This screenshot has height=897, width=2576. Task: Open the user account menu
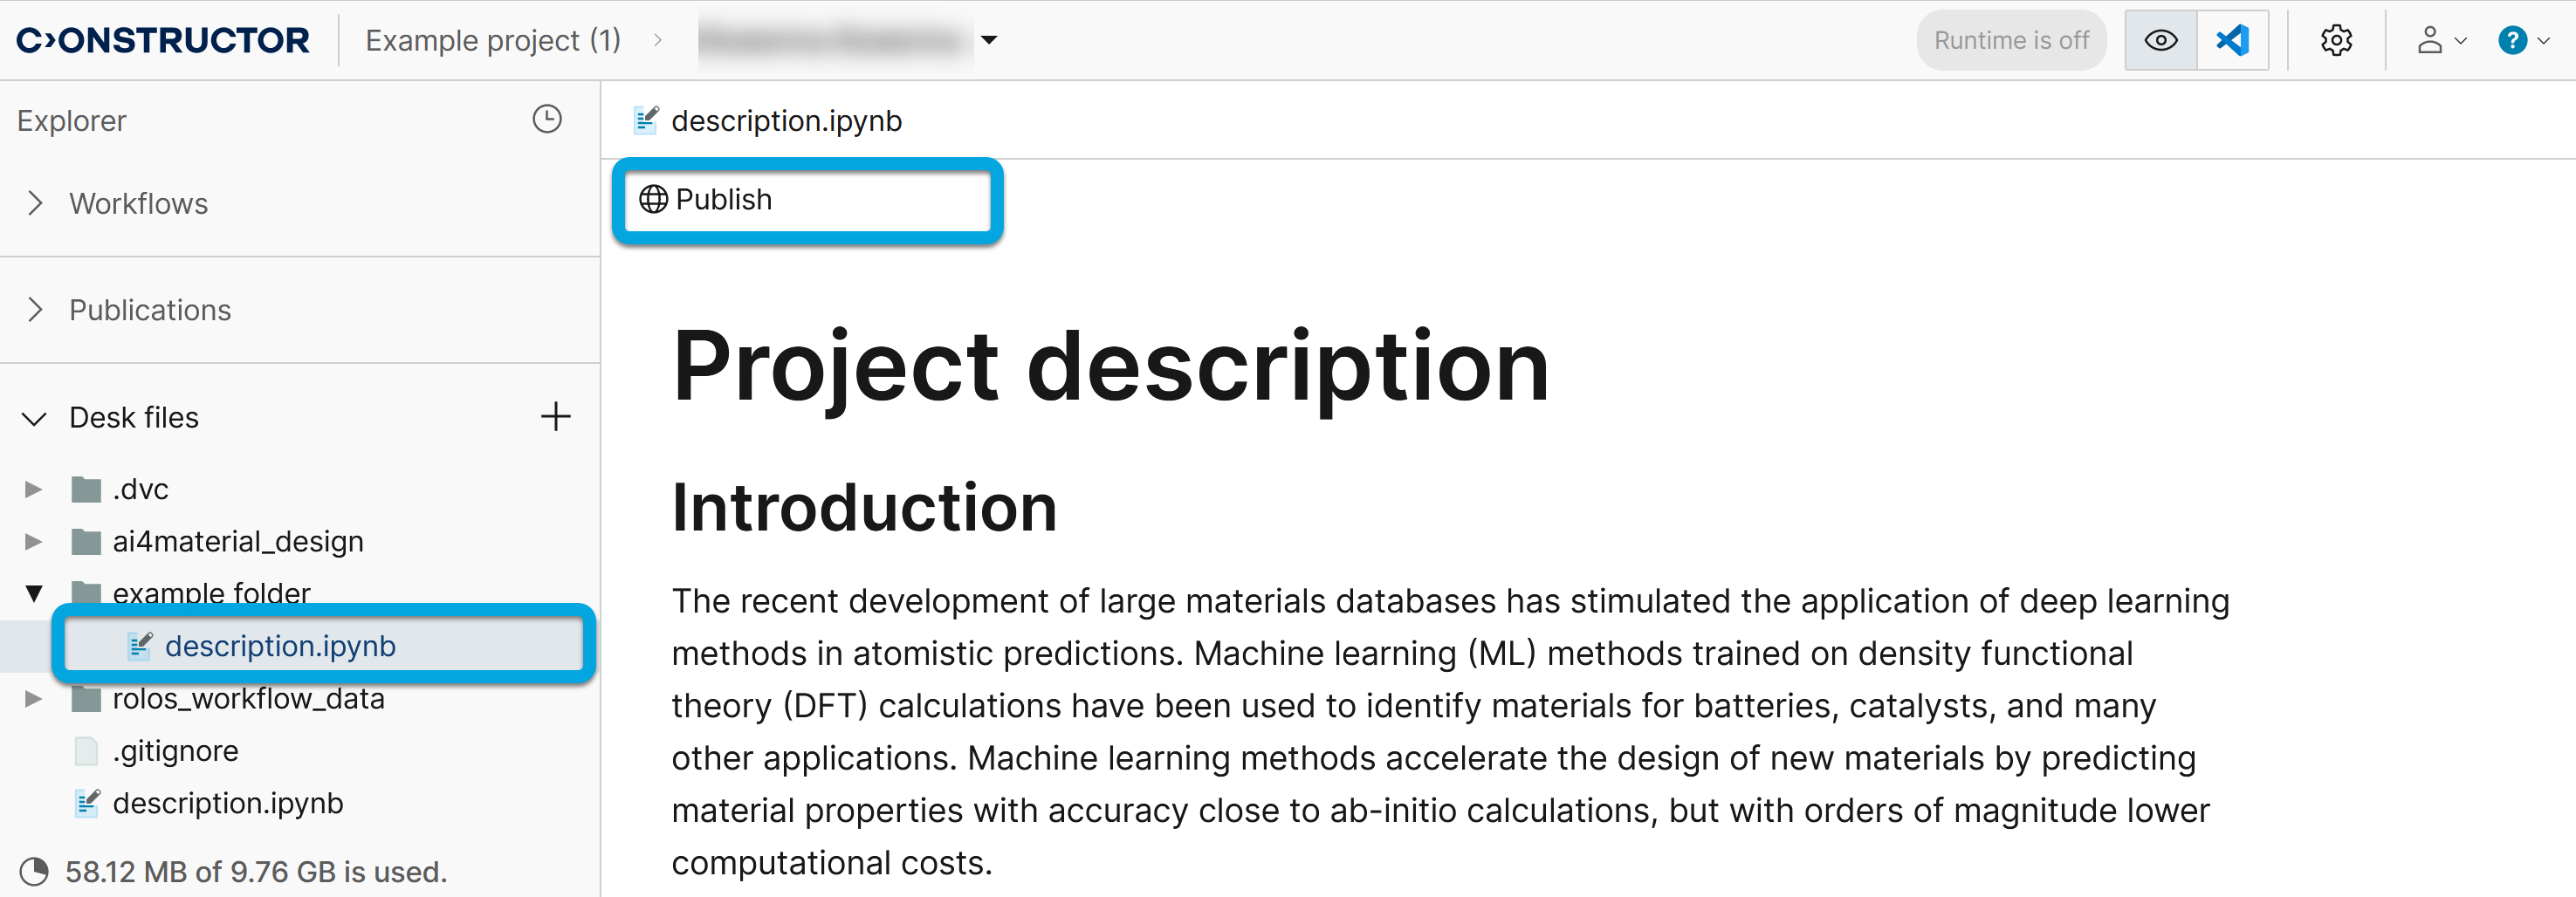(x=2440, y=41)
